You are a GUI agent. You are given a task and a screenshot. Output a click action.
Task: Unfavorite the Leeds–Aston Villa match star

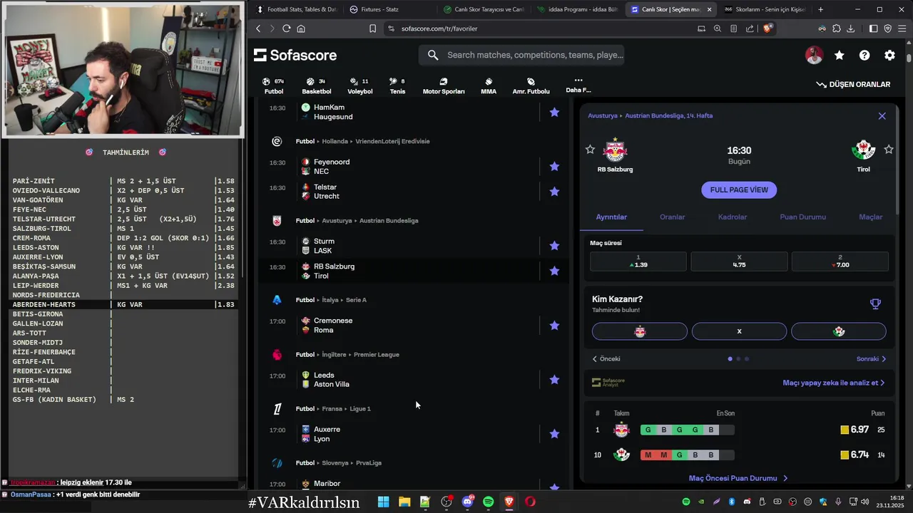coord(554,380)
